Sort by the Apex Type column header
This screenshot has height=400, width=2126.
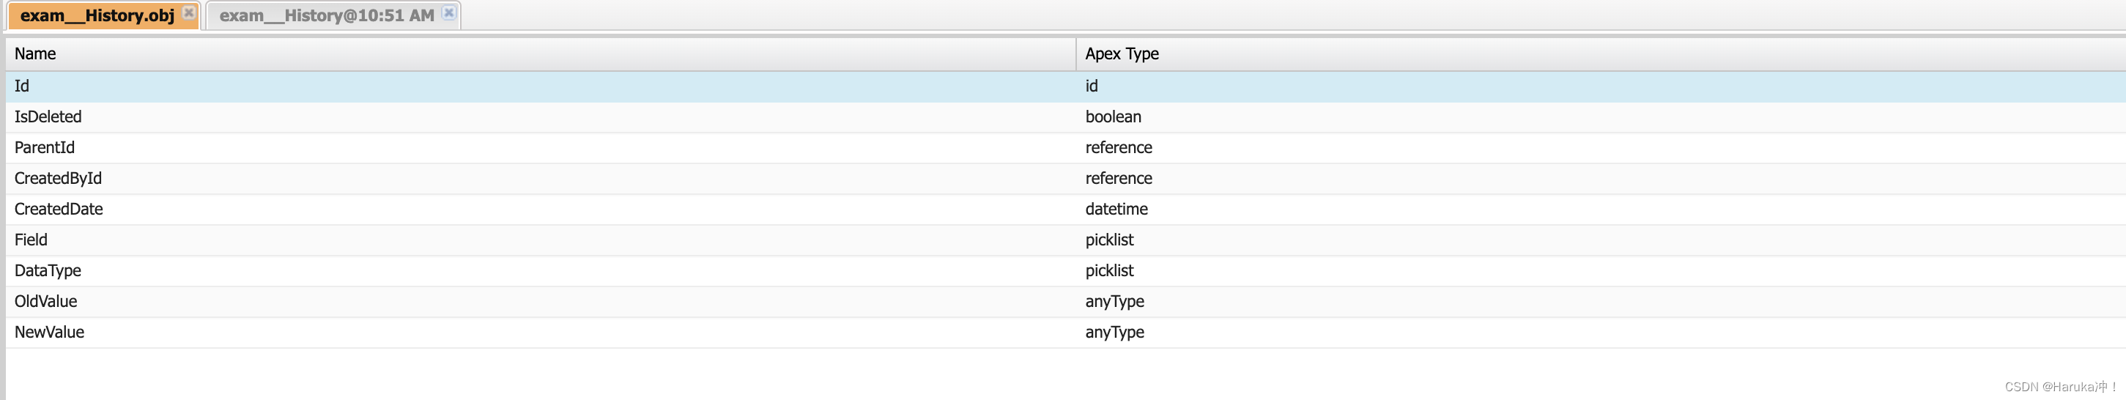pyautogui.click(x=1601, y=53)
